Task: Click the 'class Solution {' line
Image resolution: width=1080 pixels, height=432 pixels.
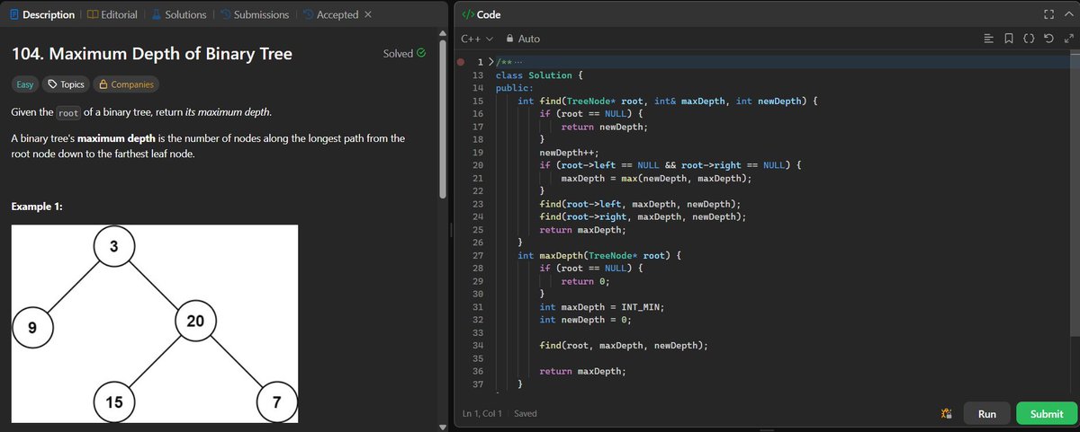Action: coord(540,75)
